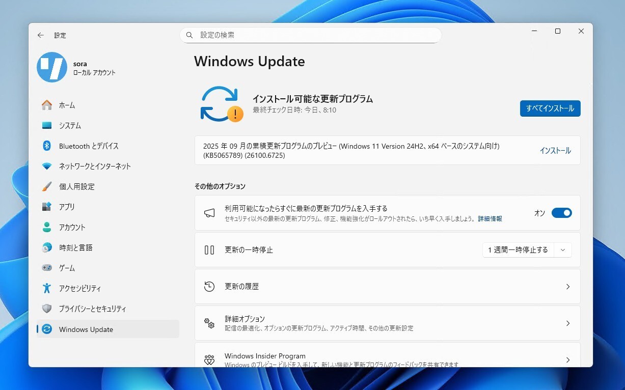
Task: Click the history clock icon
Action: click(x=209, y=287)
